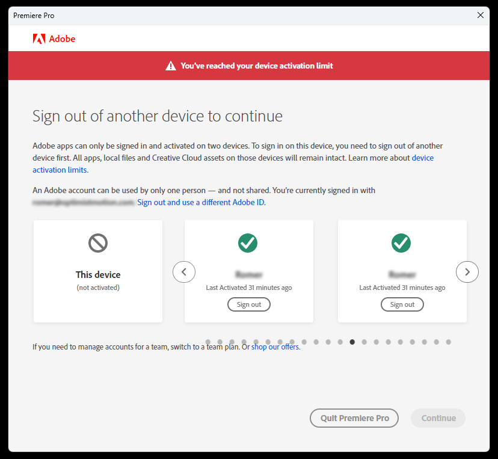Image resolution: width=498 pixels, height=459 pixels.
Task: Close the Premiere Pro dialog window
Action: (481, 15)
